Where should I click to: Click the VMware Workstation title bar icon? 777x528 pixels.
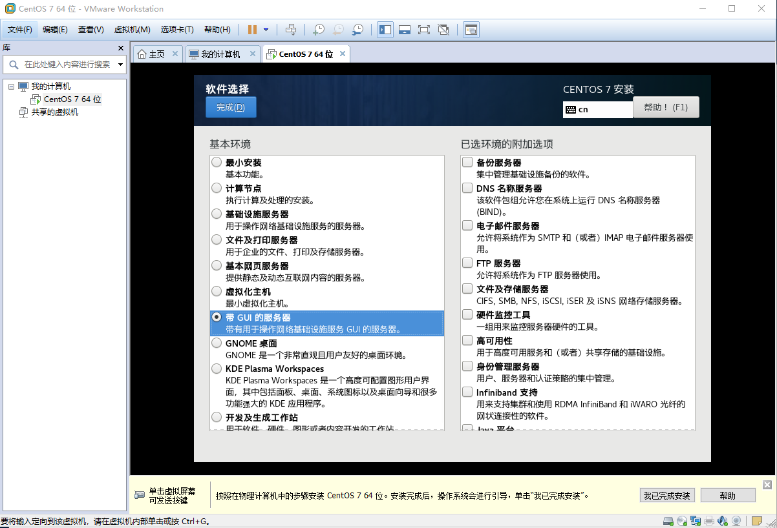(10, 9)
